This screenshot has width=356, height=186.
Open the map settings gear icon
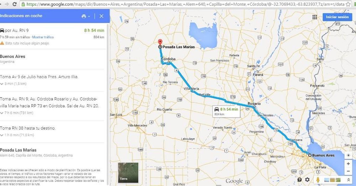(308, 180)
